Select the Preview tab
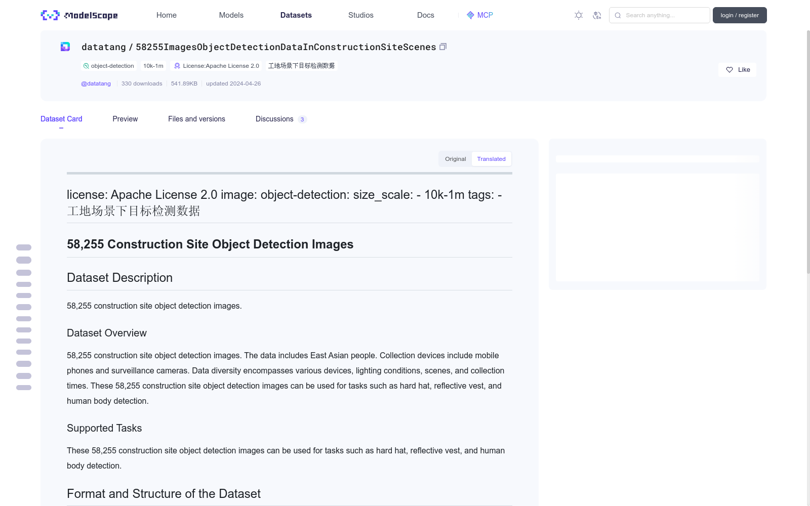The width and height of the screenshot is (810, 506). 125,119
